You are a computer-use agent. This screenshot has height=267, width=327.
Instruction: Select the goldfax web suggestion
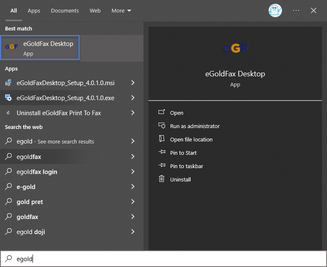click(72, 217)
